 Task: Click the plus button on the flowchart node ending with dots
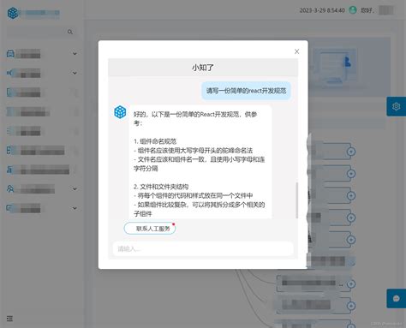[351, 284]
